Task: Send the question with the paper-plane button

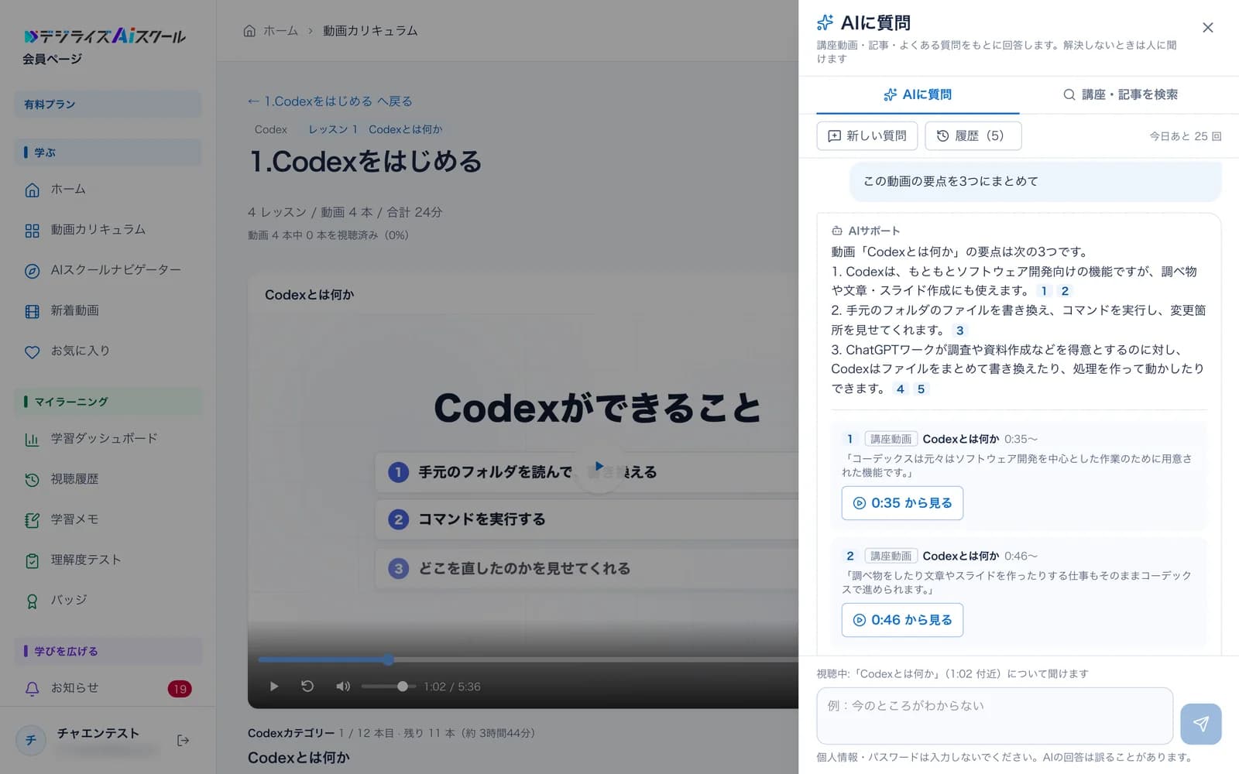Action: pos(1200,724)
